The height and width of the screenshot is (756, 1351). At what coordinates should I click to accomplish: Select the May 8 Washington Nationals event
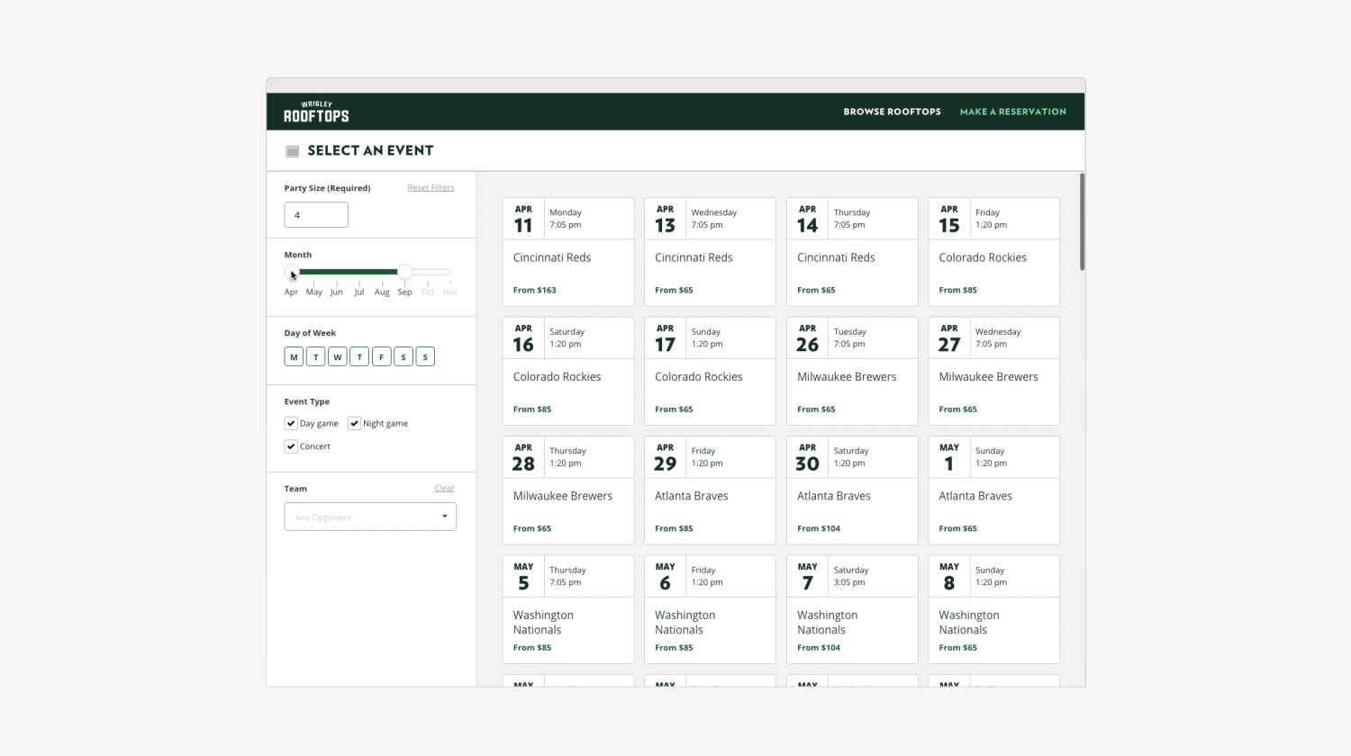[994, 609]
